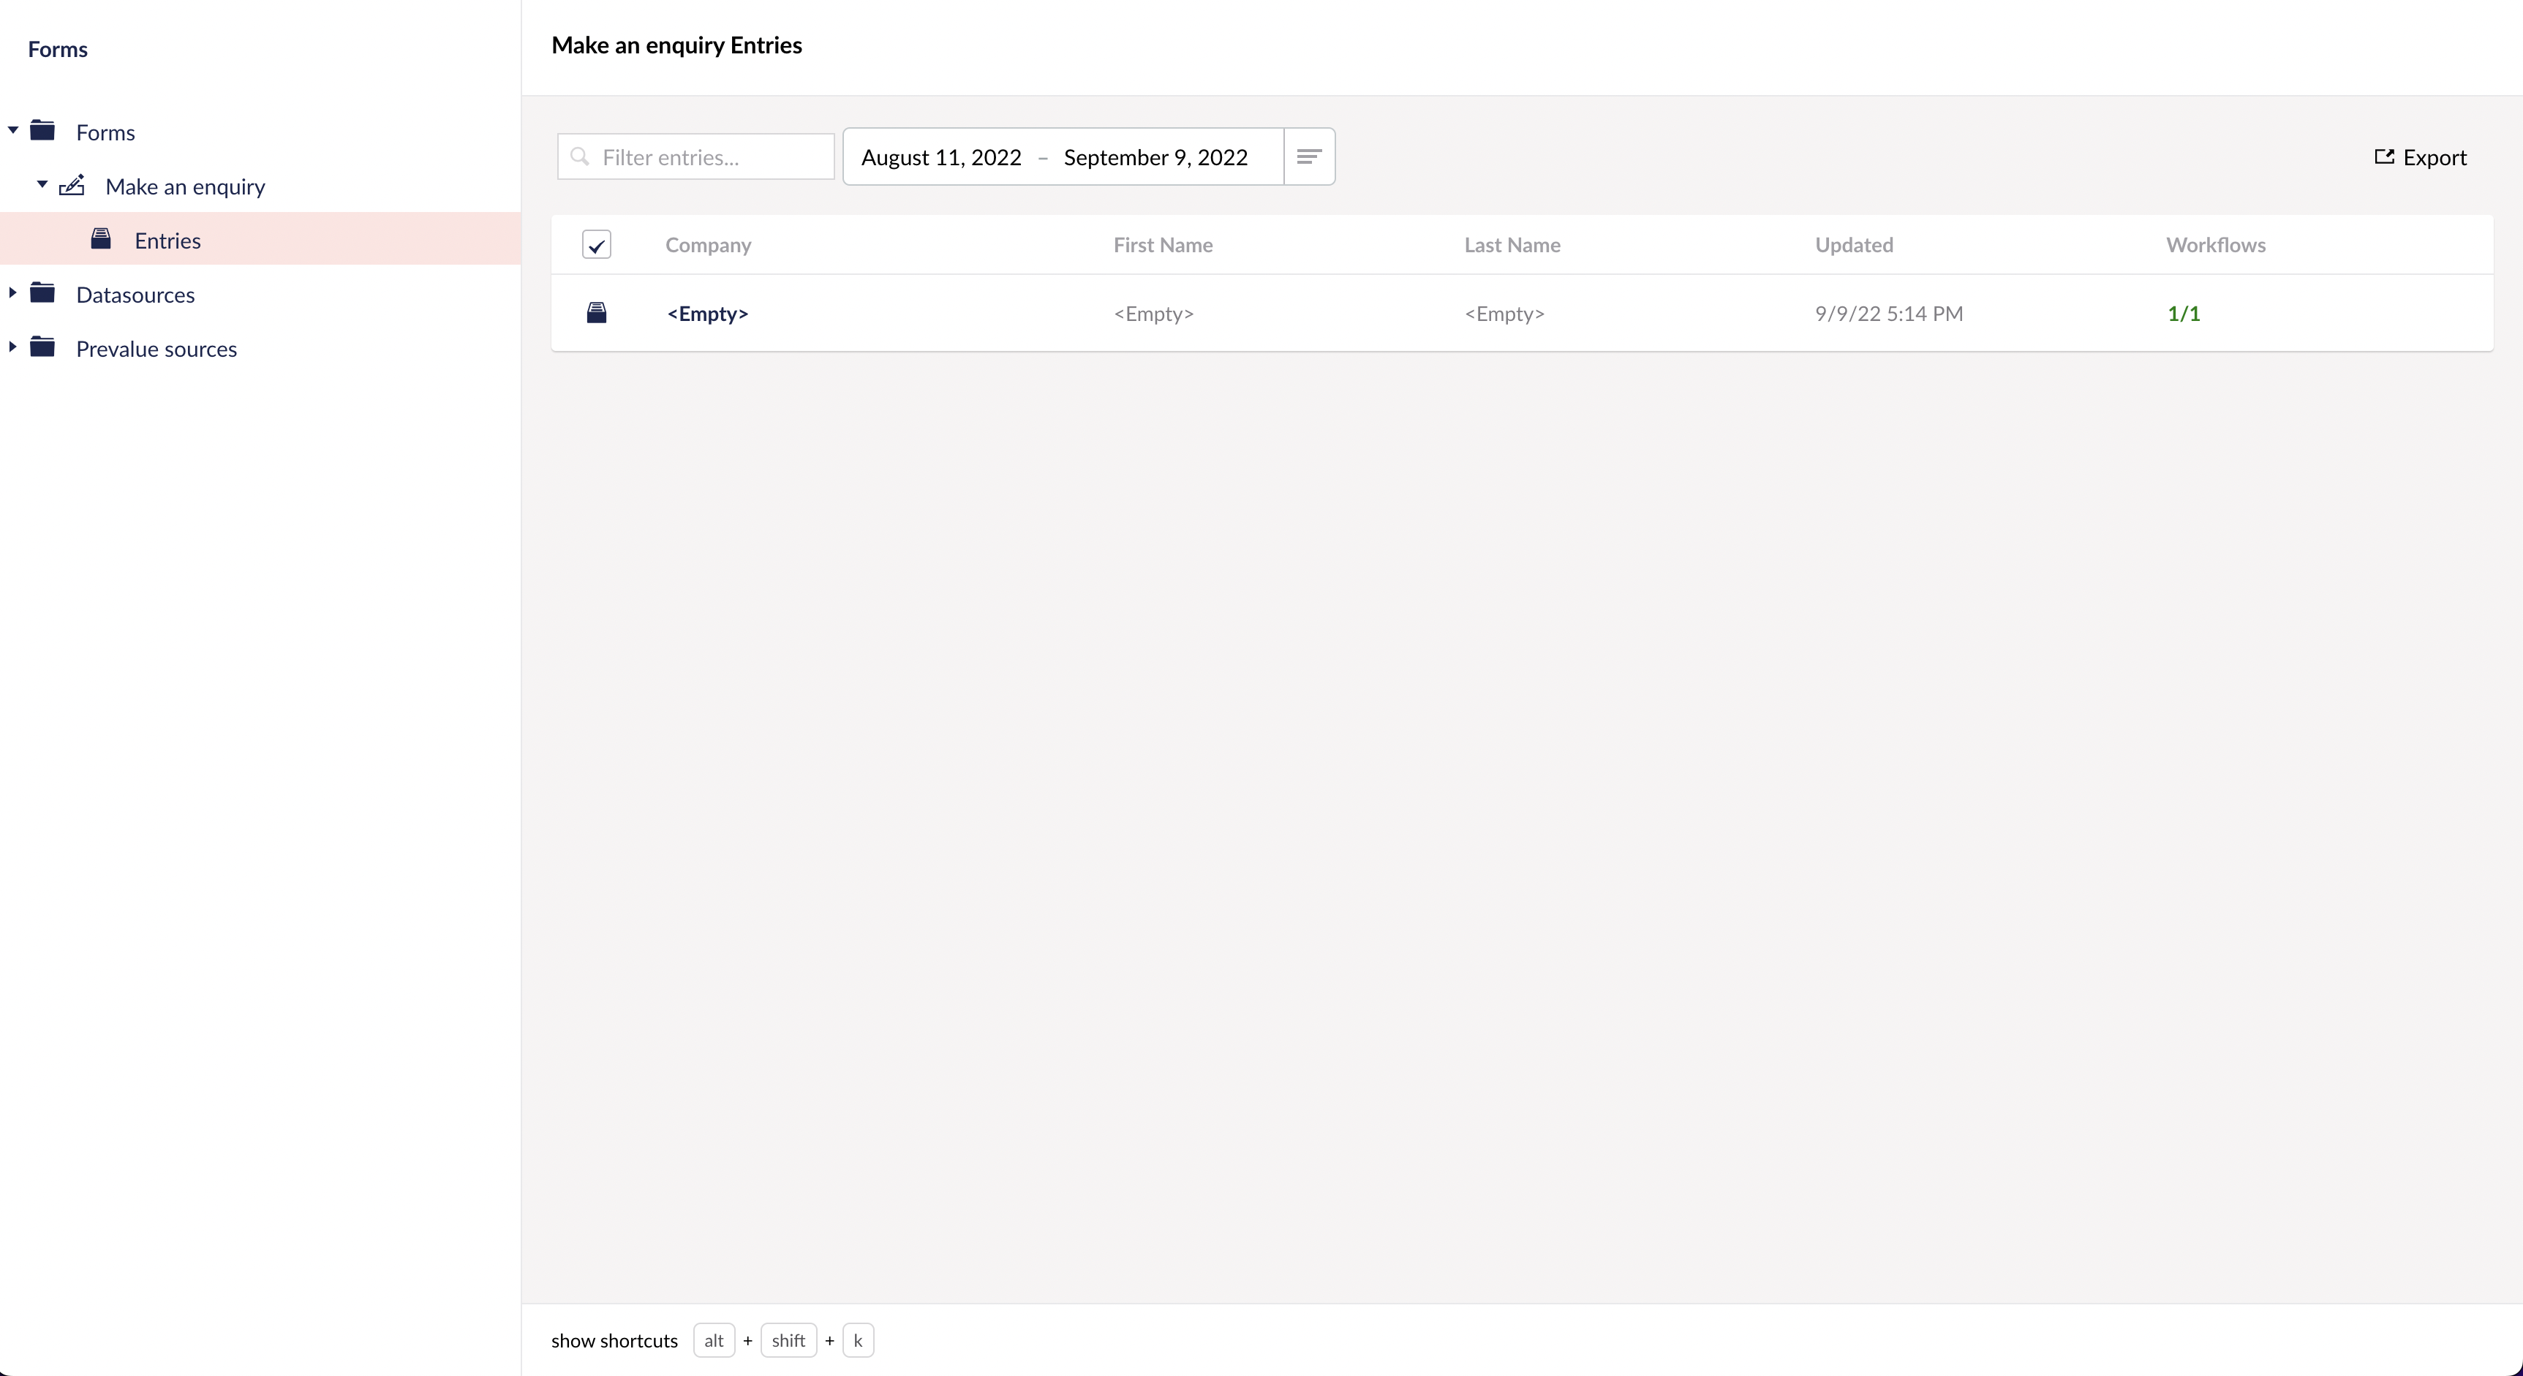Collapse the Make an enquiry node

(x=42, y=184)
